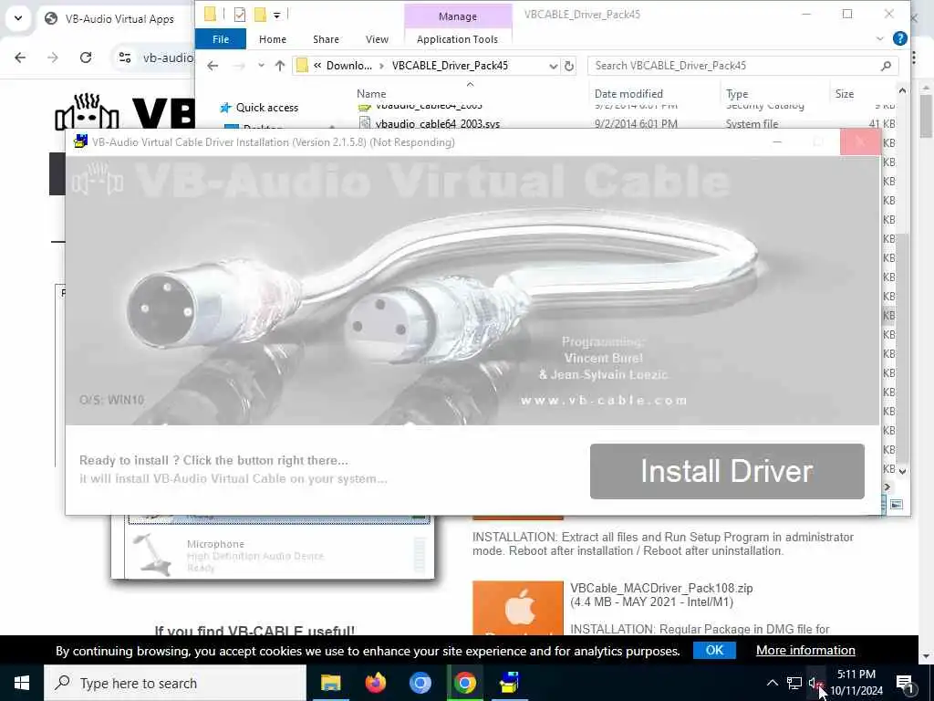The width and height of the screenshot is (934, 701).
Task: Expand the address bar history dropdown
Action: click(553, 66)
